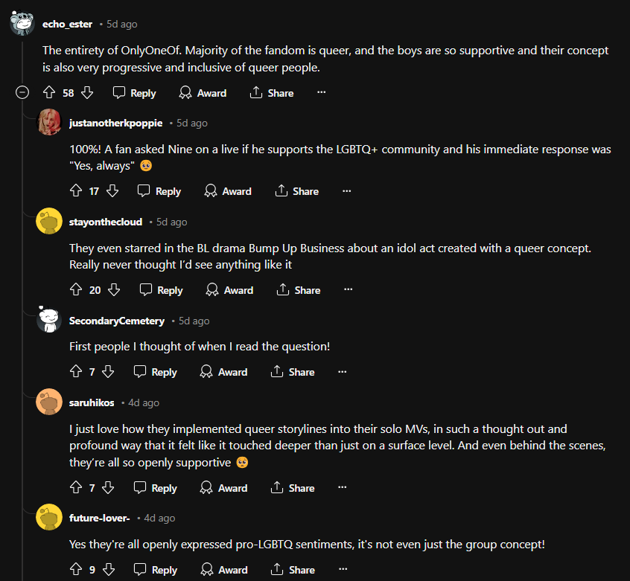
Task: Open more options on echo_ester's comment
Action: 321,93
